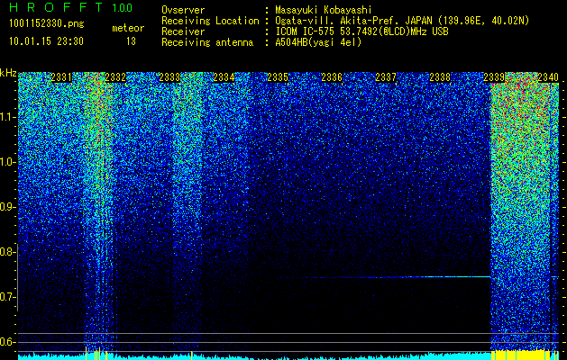Click the 2337 time marker
The height and width of the screenshot is (360, 567).
coord(386,77)
